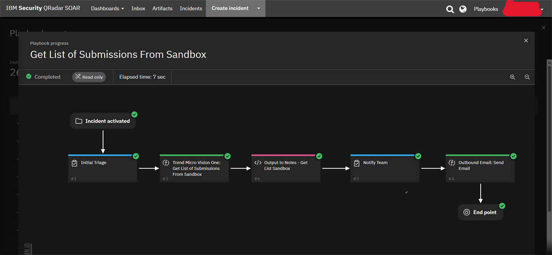Go to the Inbox page
Image resolution: width=552 pixels, height=255 pixels.
pos(138,8)
